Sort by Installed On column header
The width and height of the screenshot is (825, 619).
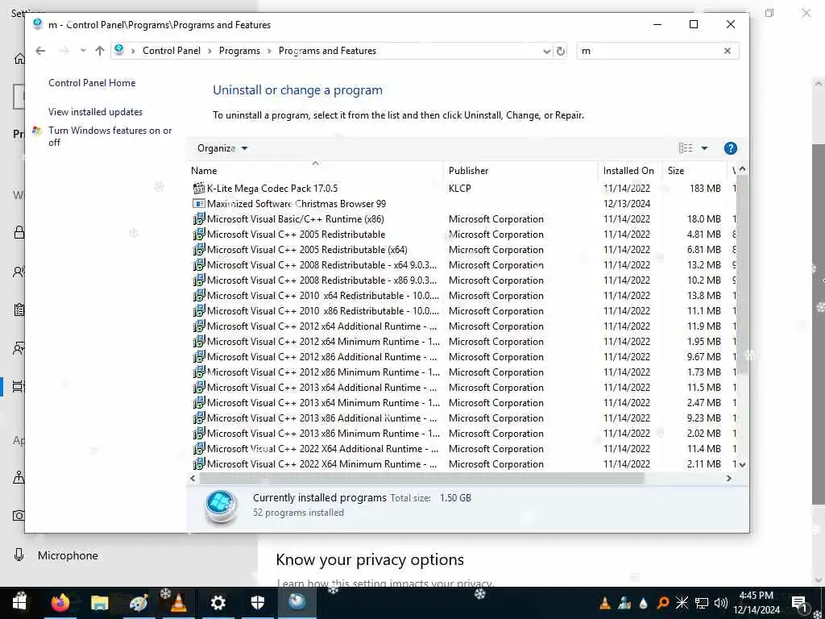click(x=630, y=171)
